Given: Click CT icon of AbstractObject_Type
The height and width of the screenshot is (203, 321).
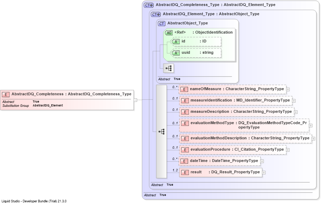Looking at the screenshot, I should tap(162, 23).
